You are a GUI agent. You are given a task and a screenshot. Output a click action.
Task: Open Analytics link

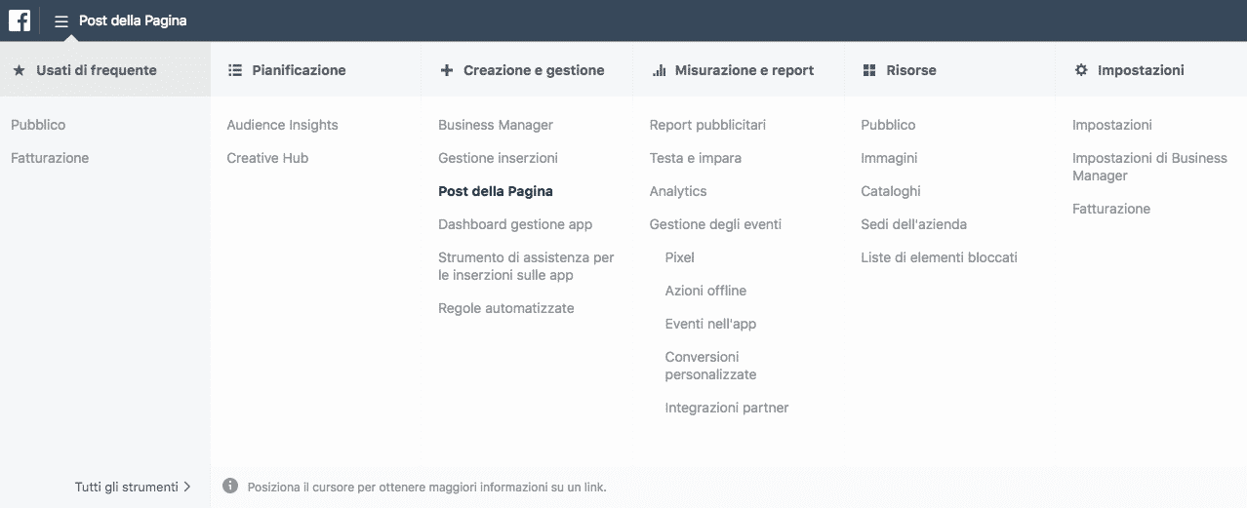coord(678,191)
